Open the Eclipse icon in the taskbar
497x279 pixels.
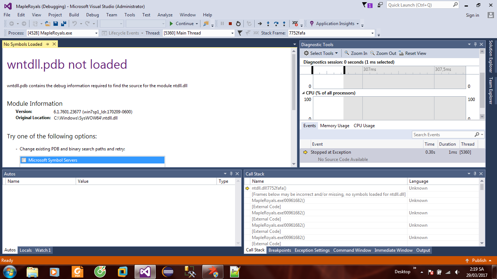[168, 271]
